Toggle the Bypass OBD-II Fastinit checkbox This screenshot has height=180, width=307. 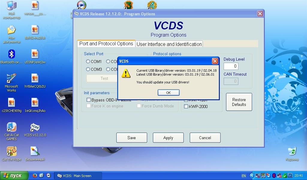pyautogui.click(x=89, y=100)
